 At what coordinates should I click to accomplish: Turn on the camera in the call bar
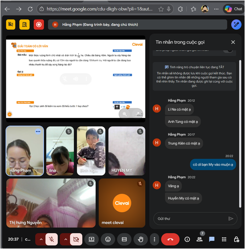click(76, 239)
